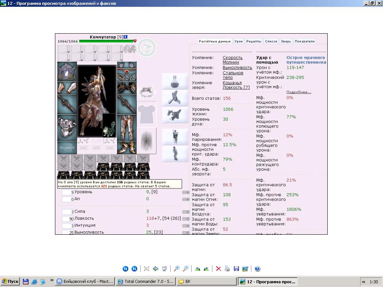Image resolution: width=383 pixels, height=287 pixels.
Task: Delete the image with red X icon
Action: point(218,269)
